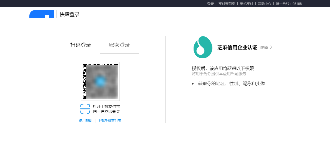Switch to the 账密登录 tab

119,45
